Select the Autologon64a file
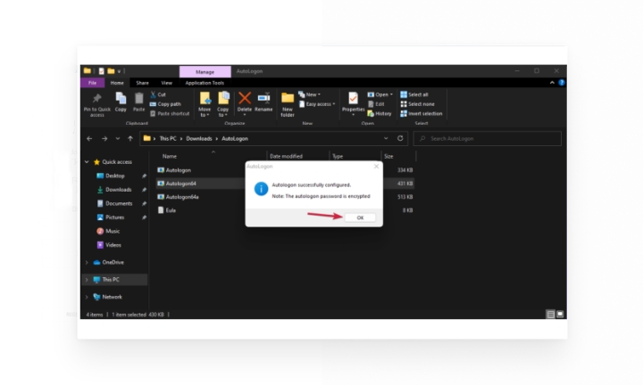 pos(182,197)
